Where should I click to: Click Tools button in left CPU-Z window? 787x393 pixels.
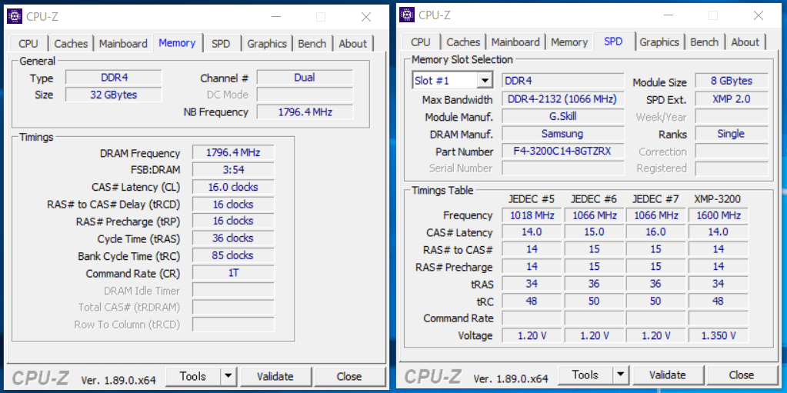[193, 376]
